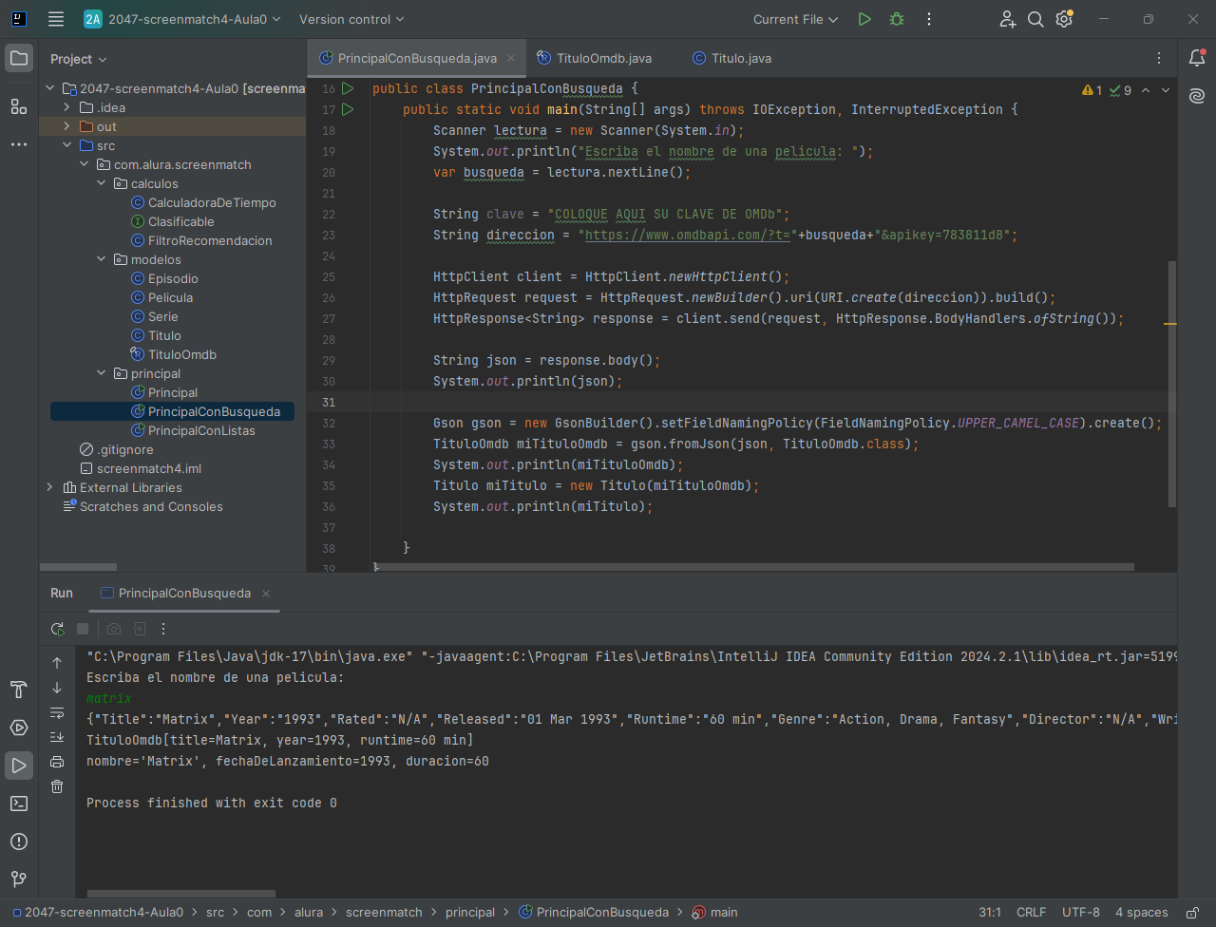Open the Notifications bell

pyautogui.click(x=1197, y=59)
